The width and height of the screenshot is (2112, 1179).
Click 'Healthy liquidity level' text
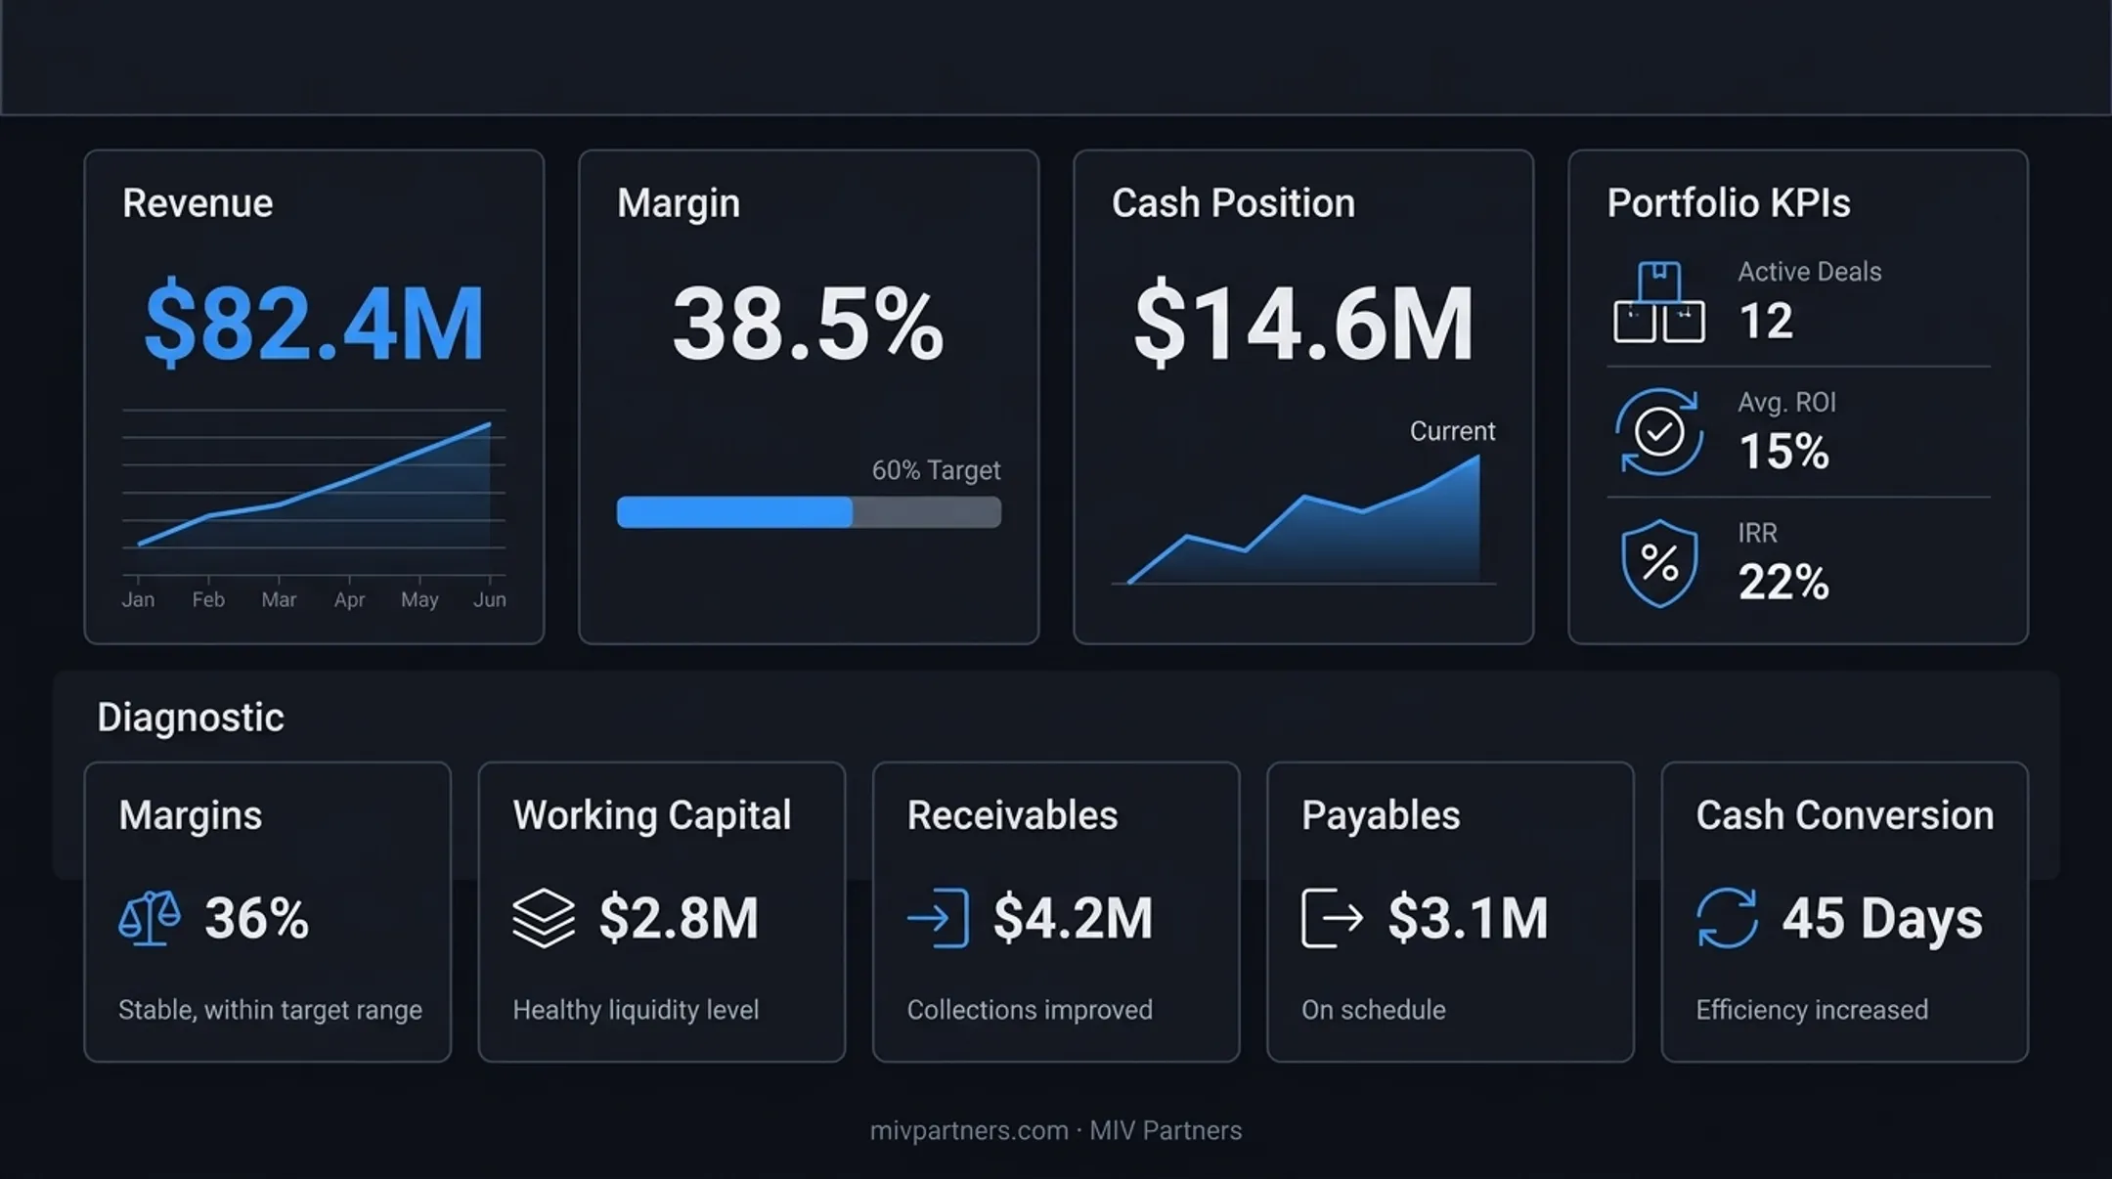point(636,1010)
